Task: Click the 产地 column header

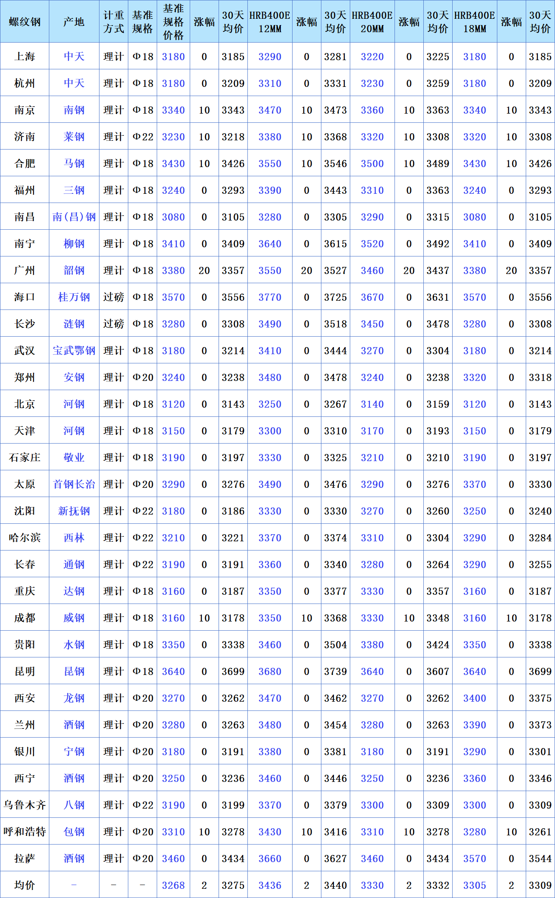Action: click(x=74, y=22)
